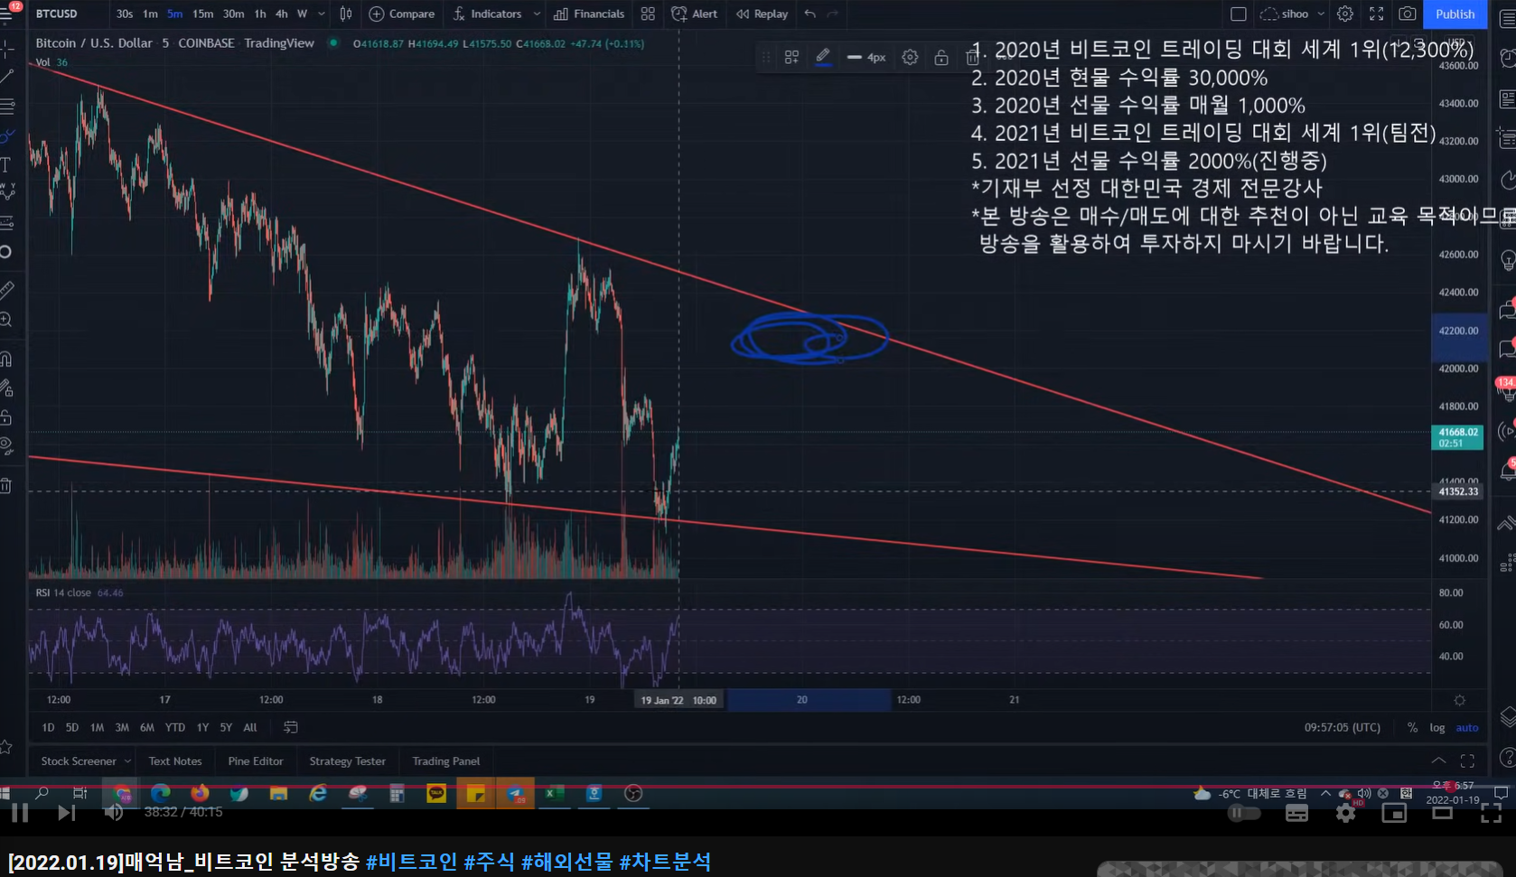This screenshot has width=1516, height=877.
Task: Select the 1D date range
Action: coord(48,727)
